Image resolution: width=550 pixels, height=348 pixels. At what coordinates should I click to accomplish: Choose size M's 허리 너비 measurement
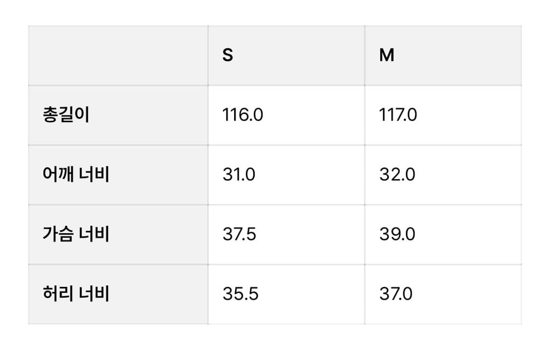pyautogui.click(x=396, y=294)
